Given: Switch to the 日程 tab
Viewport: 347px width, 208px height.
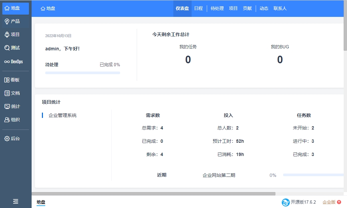Looking at the screenshot, I should 198,8.
